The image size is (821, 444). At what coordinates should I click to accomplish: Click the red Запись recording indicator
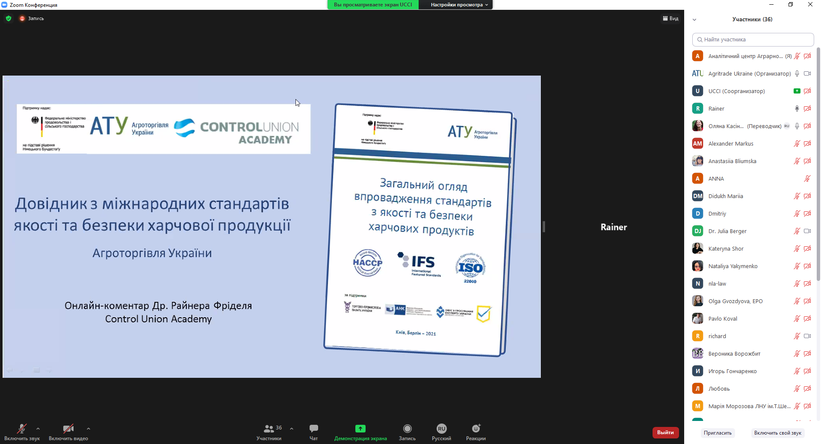[x=32, y=18]
